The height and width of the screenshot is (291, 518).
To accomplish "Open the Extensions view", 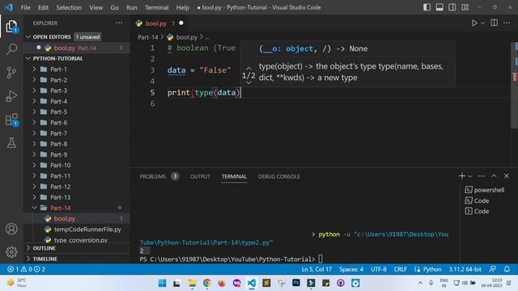I will (x=11, y=120).
